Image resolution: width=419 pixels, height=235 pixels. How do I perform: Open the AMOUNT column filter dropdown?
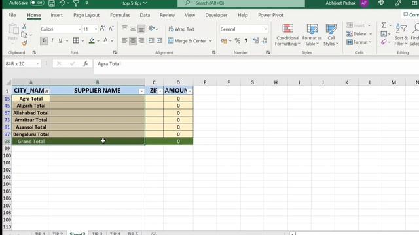point(190,91)
